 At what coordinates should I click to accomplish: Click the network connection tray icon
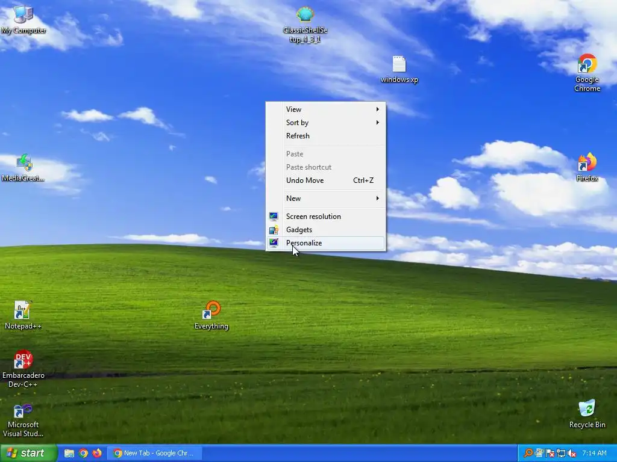pyautogui.click(x=561, y=454)
